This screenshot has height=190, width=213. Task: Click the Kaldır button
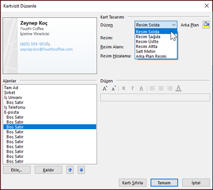click(48, 170)
